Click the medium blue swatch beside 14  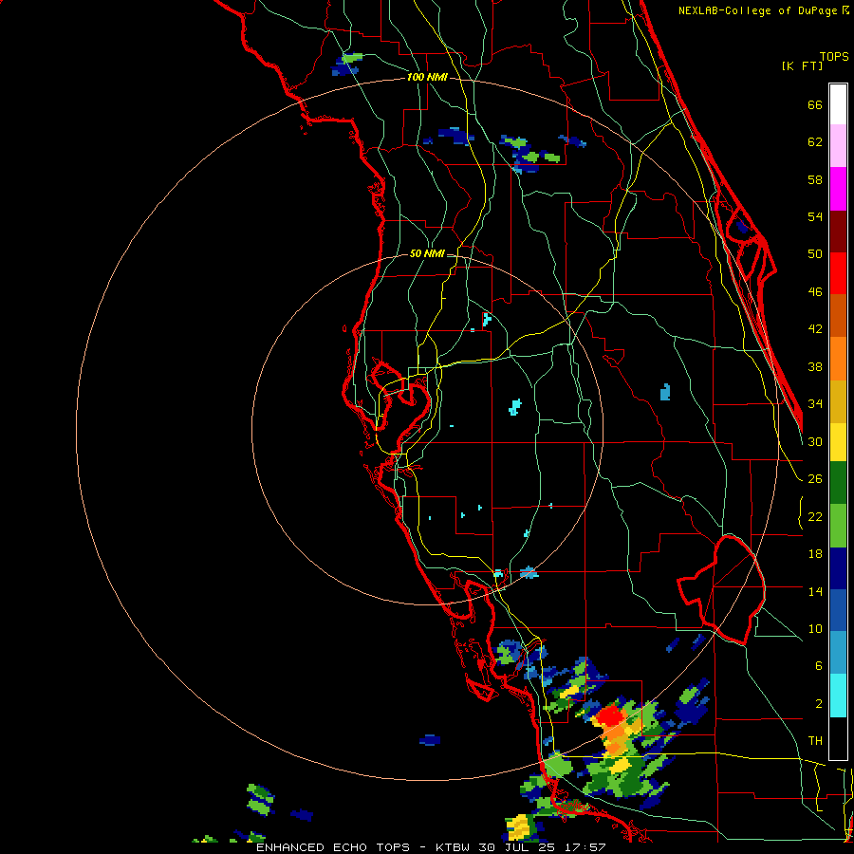click(x=838, y=610)
